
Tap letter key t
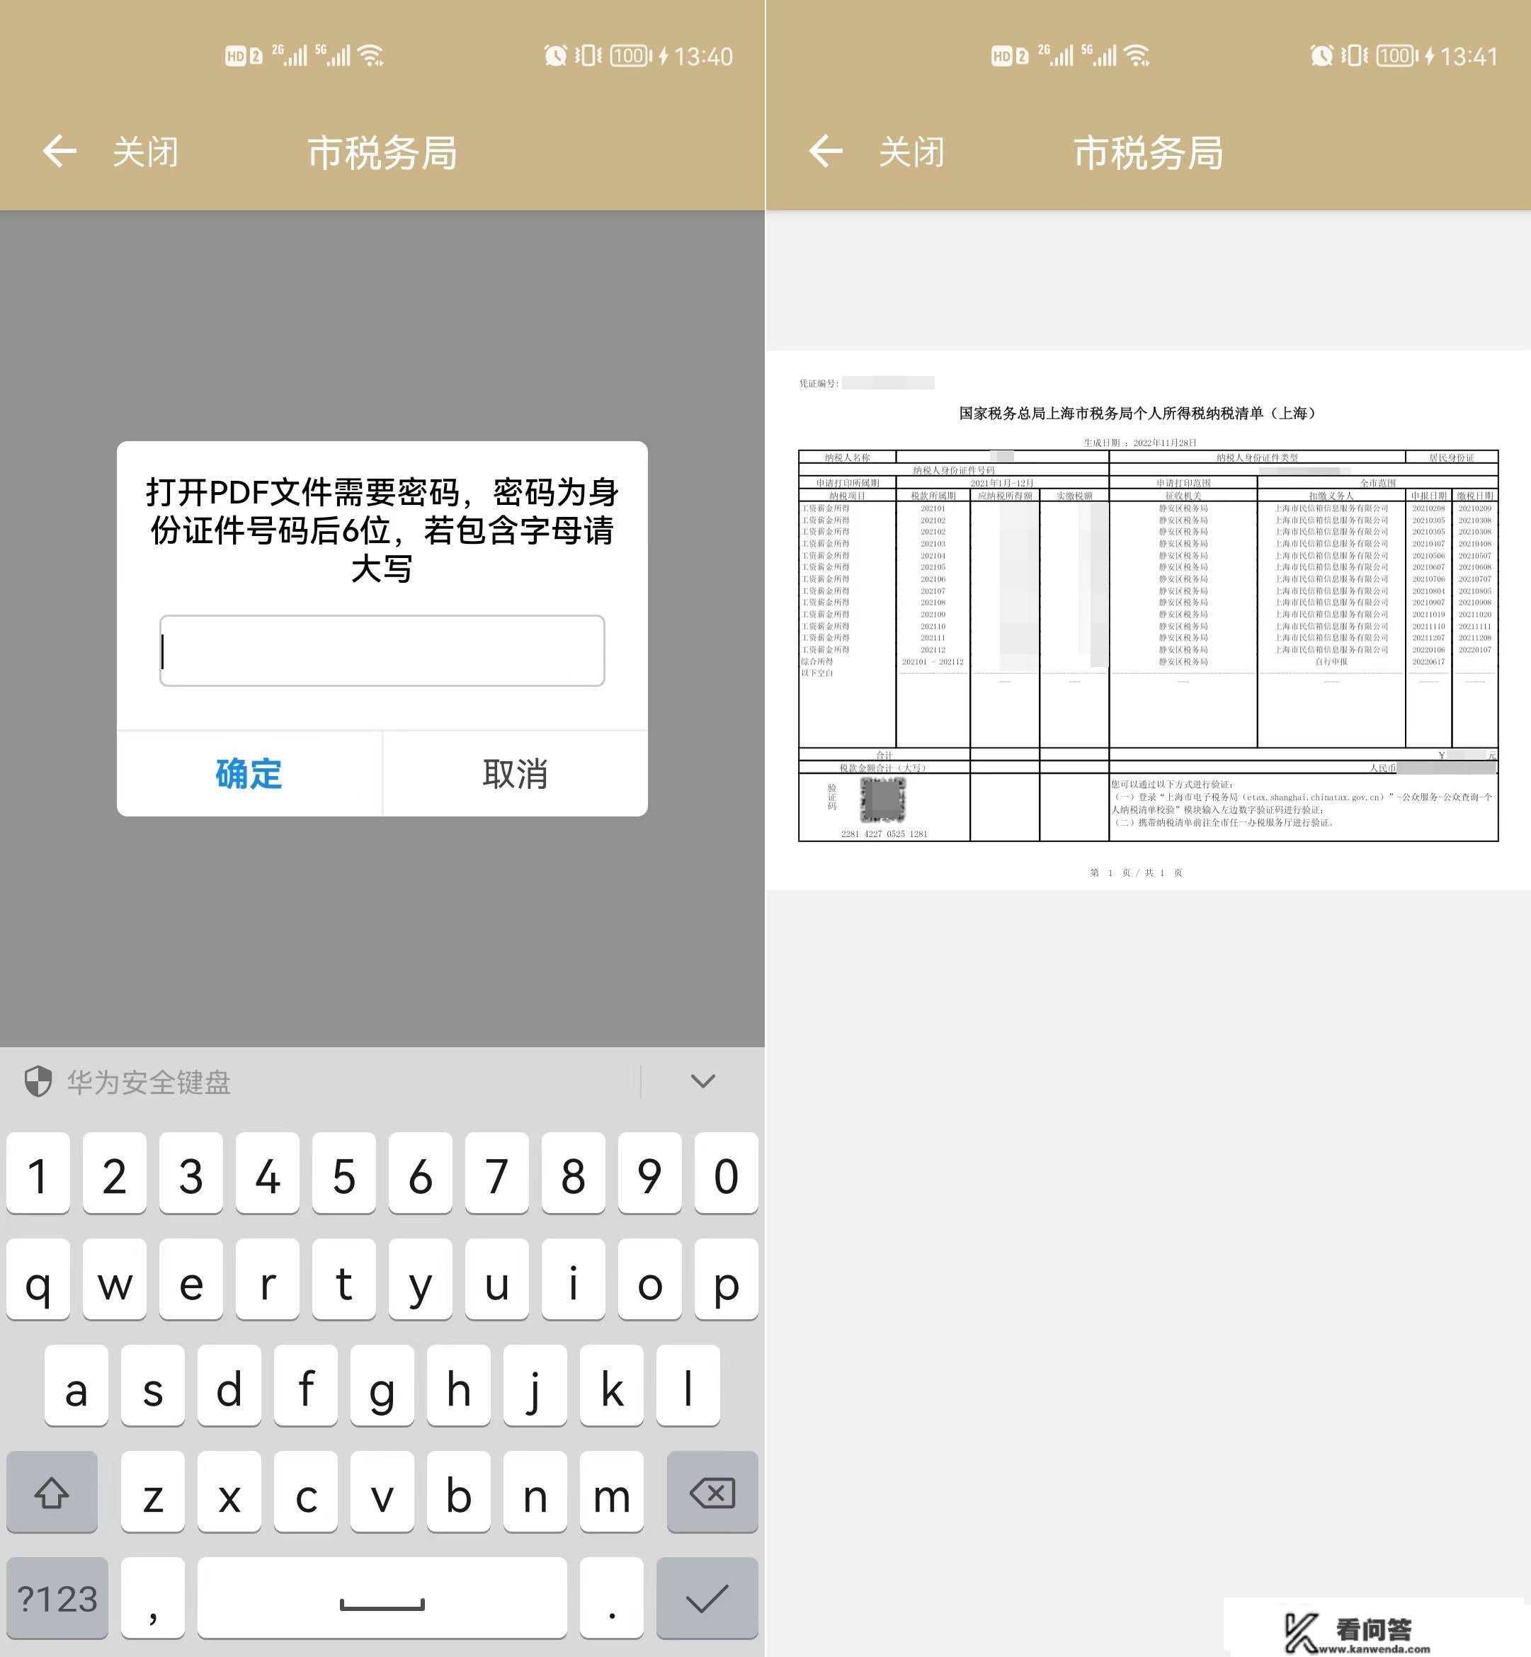coord(344,1280)
